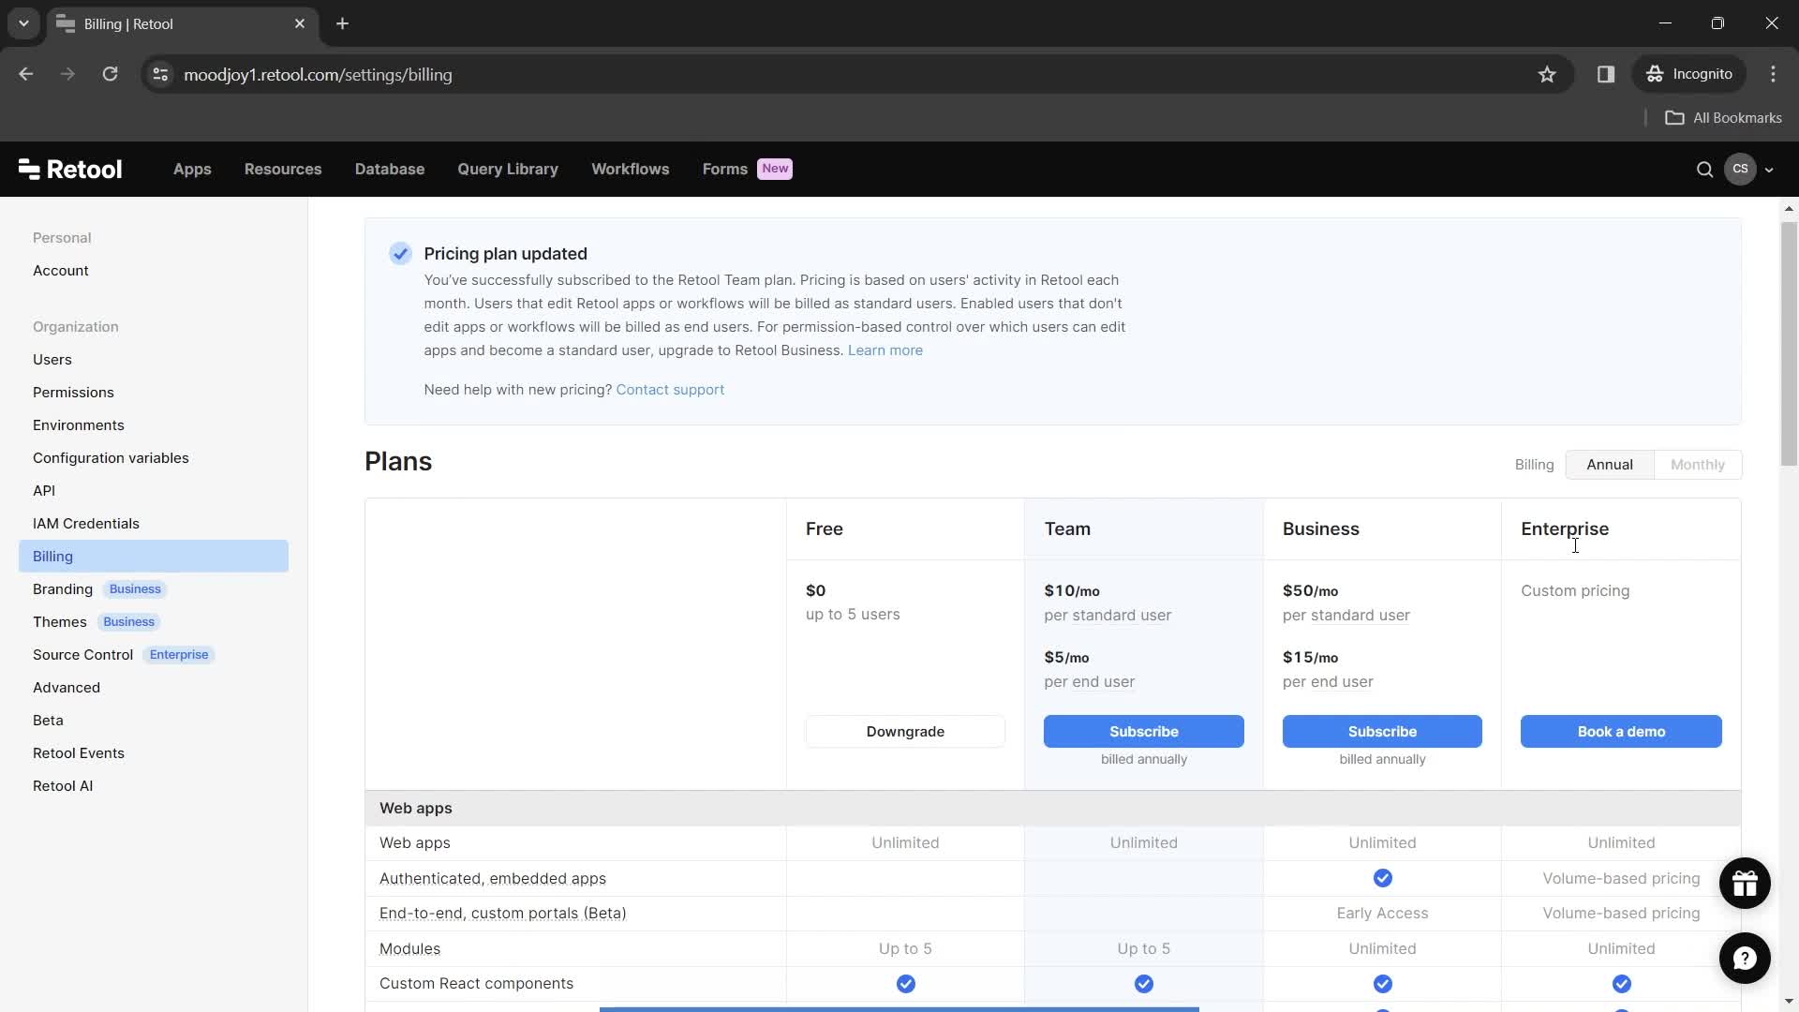Click the Free checkmark for Custom React components
1799x1012 pixels.
905,984
